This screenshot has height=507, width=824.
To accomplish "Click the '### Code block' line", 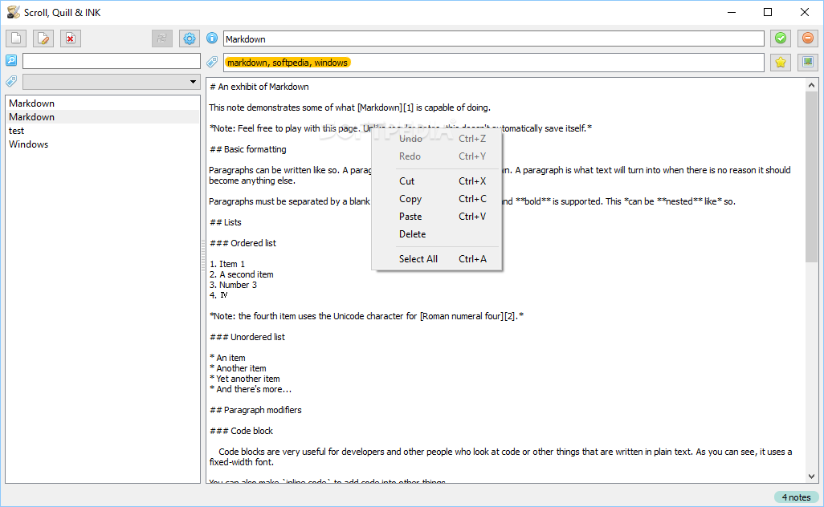I will tap(241, 431).
